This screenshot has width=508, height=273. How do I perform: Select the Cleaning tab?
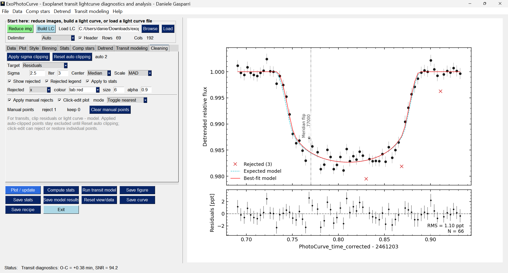coord(159,48)
